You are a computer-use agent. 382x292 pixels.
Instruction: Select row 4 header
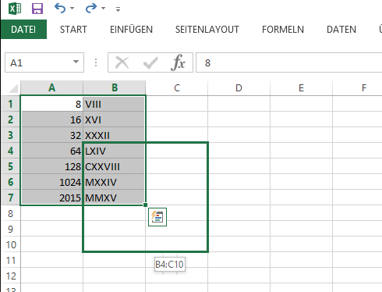point(11,151)
